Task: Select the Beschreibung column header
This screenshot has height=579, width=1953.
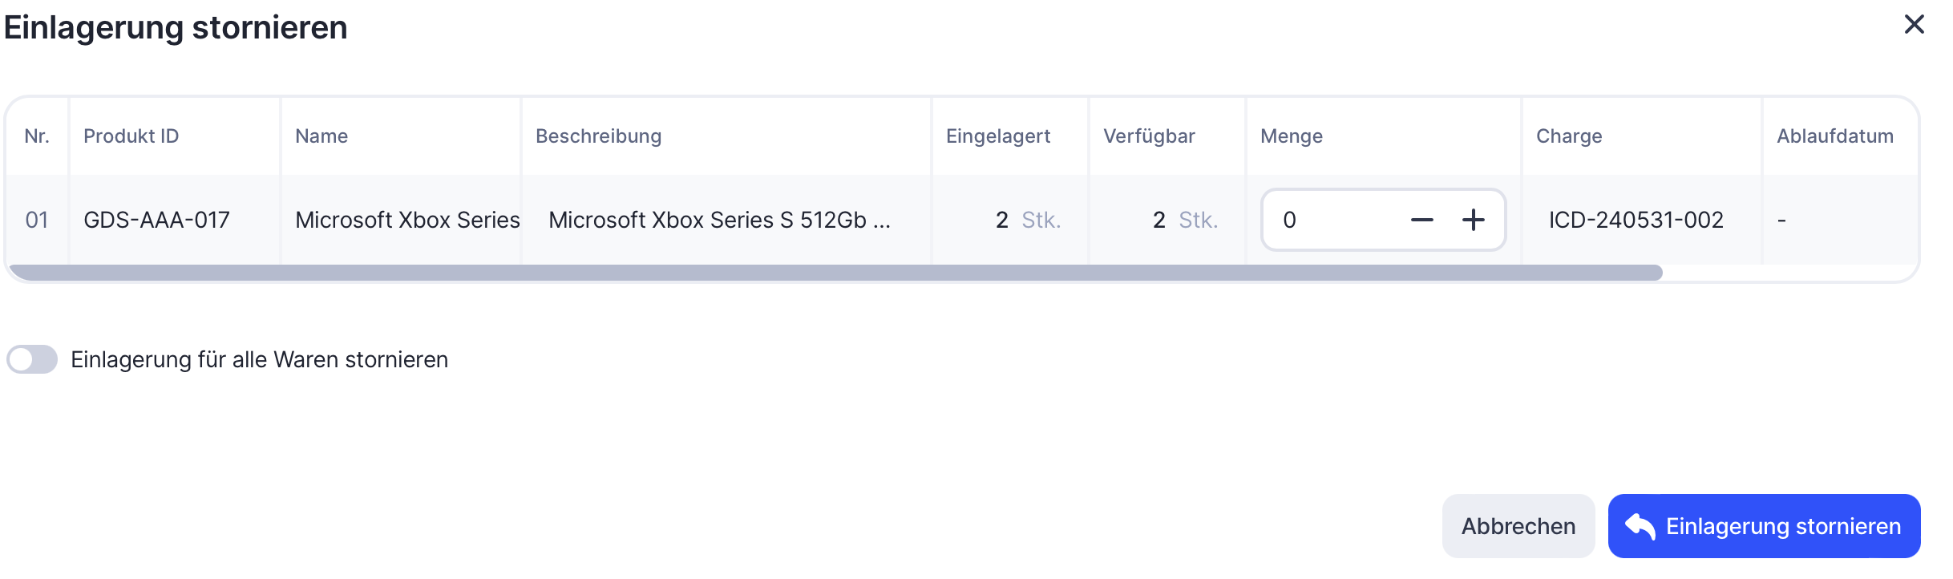Action: pos(598,136)
